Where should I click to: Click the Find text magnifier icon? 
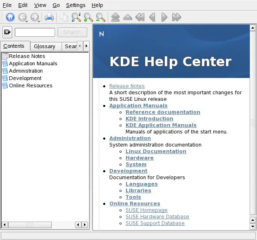pos(76,17)
